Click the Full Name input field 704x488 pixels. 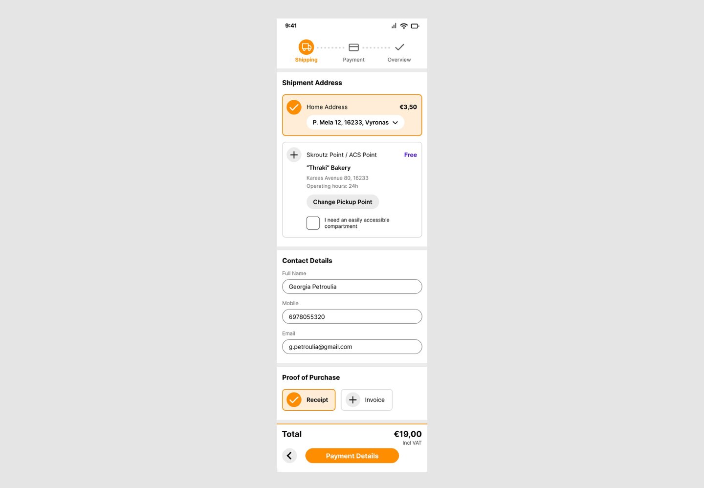pyautogui.click(x=352, y=287)
